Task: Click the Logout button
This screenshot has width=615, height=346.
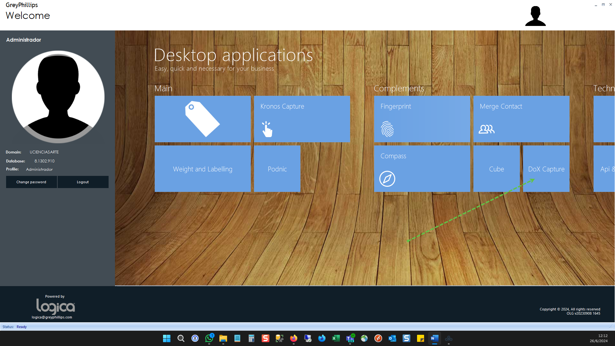Action: click(x=83, y=182)
